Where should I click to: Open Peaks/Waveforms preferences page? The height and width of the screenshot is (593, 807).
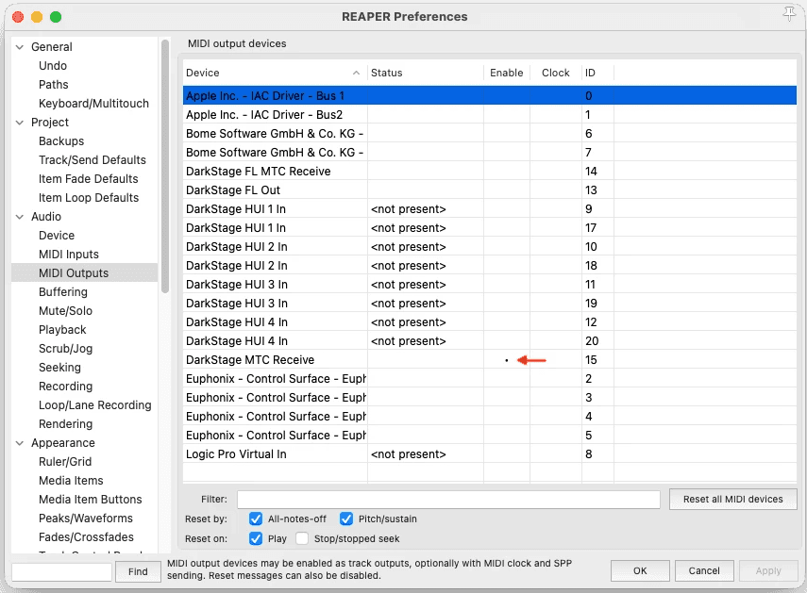[86, 519]
